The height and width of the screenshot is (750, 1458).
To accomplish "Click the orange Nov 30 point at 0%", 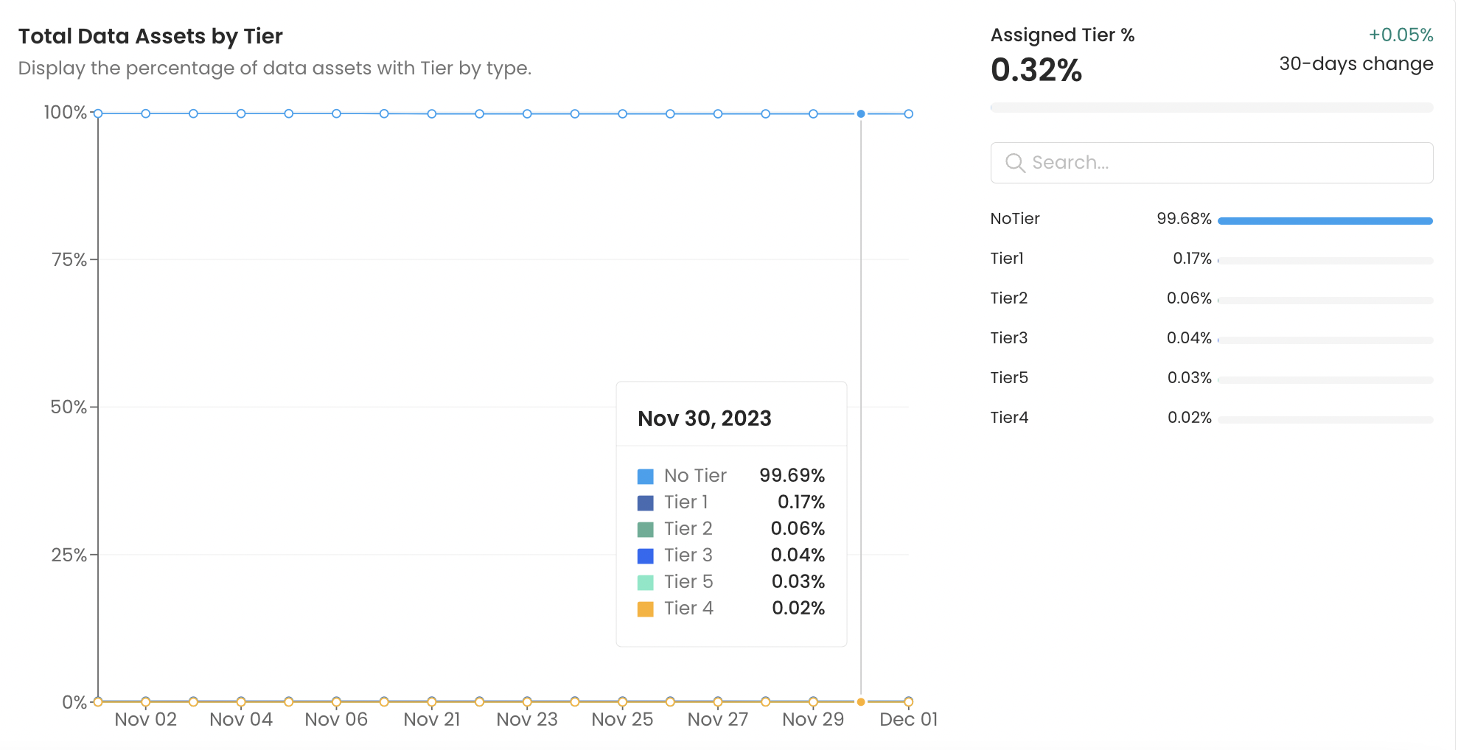I will tap(861, 702).
